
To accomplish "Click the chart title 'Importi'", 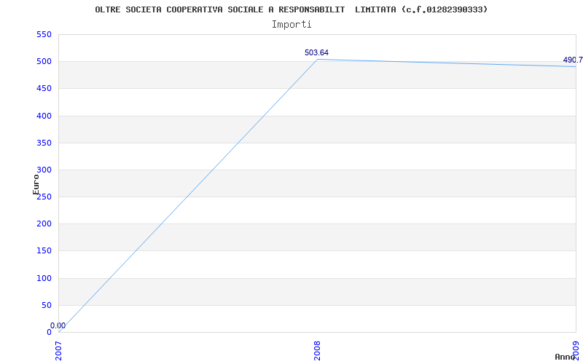I will point(291,25).
